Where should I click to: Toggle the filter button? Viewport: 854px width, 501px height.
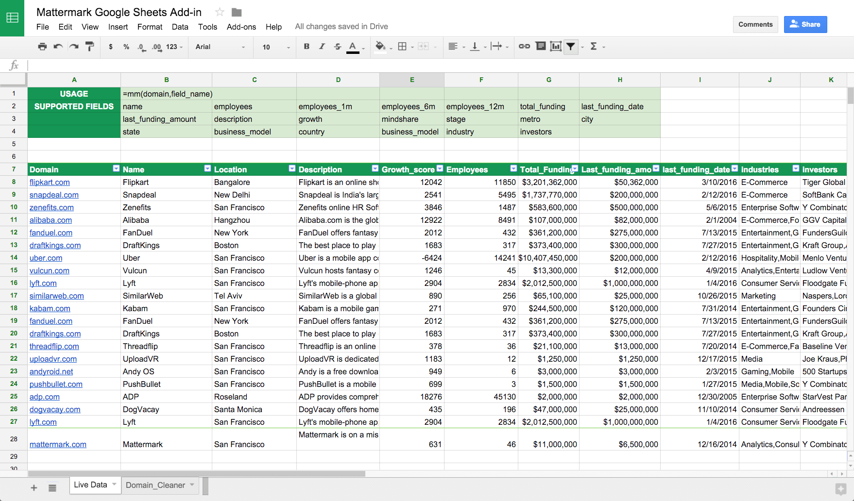tap(571, 47)
